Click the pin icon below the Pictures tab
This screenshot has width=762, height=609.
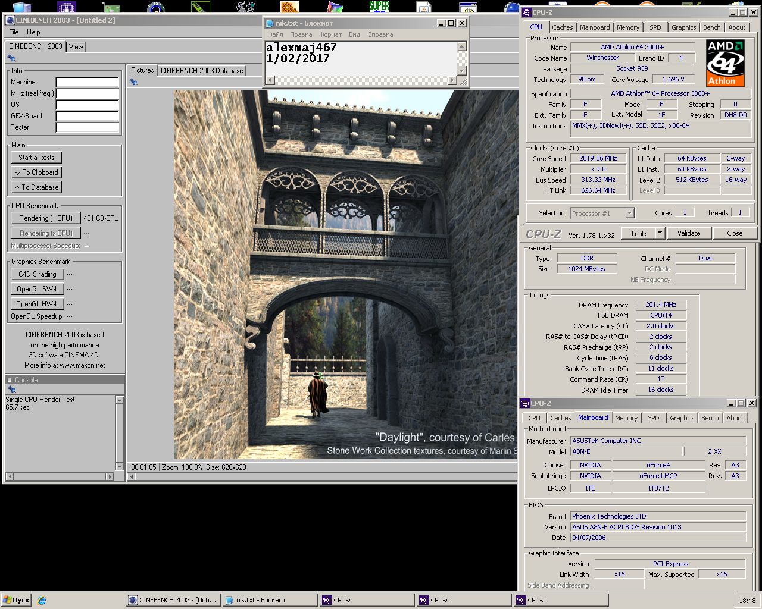(x=133, y=81)
